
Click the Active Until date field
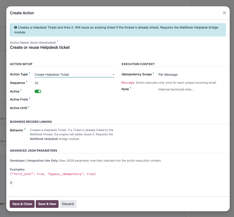point(74,108)
